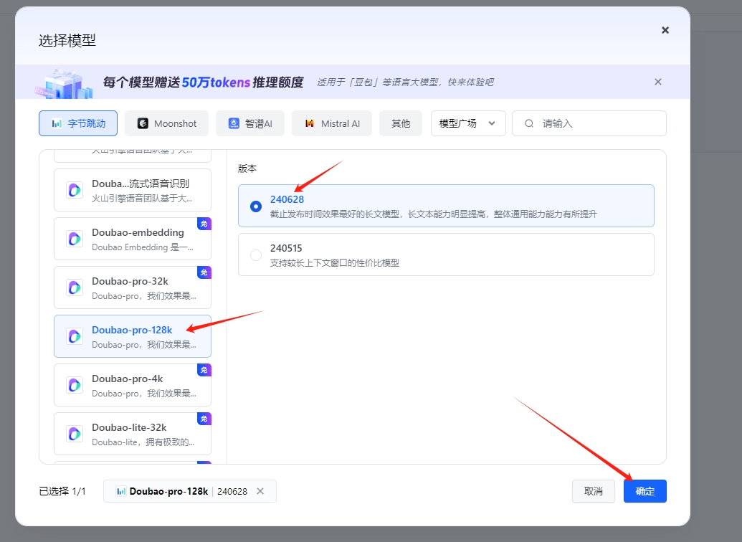Image resolution: width=742 pixels, height=542 pixels.
Task: Click the 火山引擎语音团队基于大... description text
Action: click(142, 199)
